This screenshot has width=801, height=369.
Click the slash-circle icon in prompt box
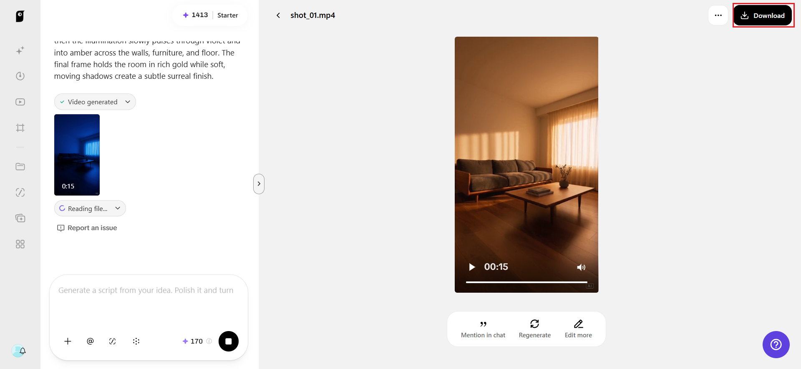[113, 341]
